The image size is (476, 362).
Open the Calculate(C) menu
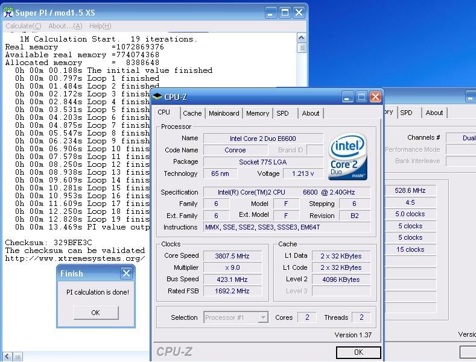(24, 26)
